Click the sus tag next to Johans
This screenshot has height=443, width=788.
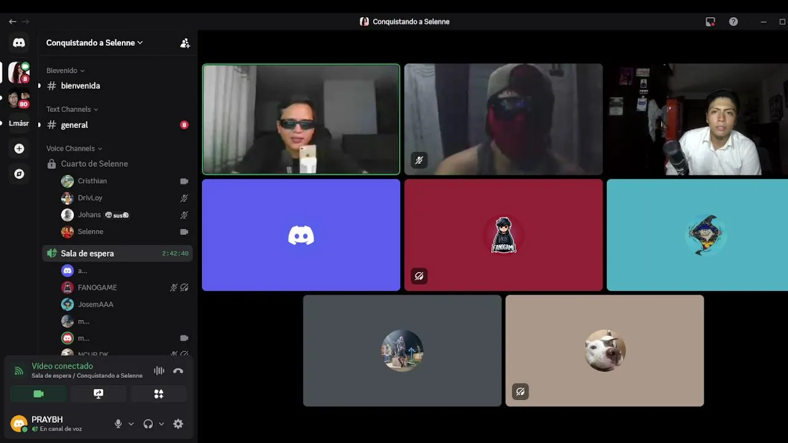click(117, 215)
